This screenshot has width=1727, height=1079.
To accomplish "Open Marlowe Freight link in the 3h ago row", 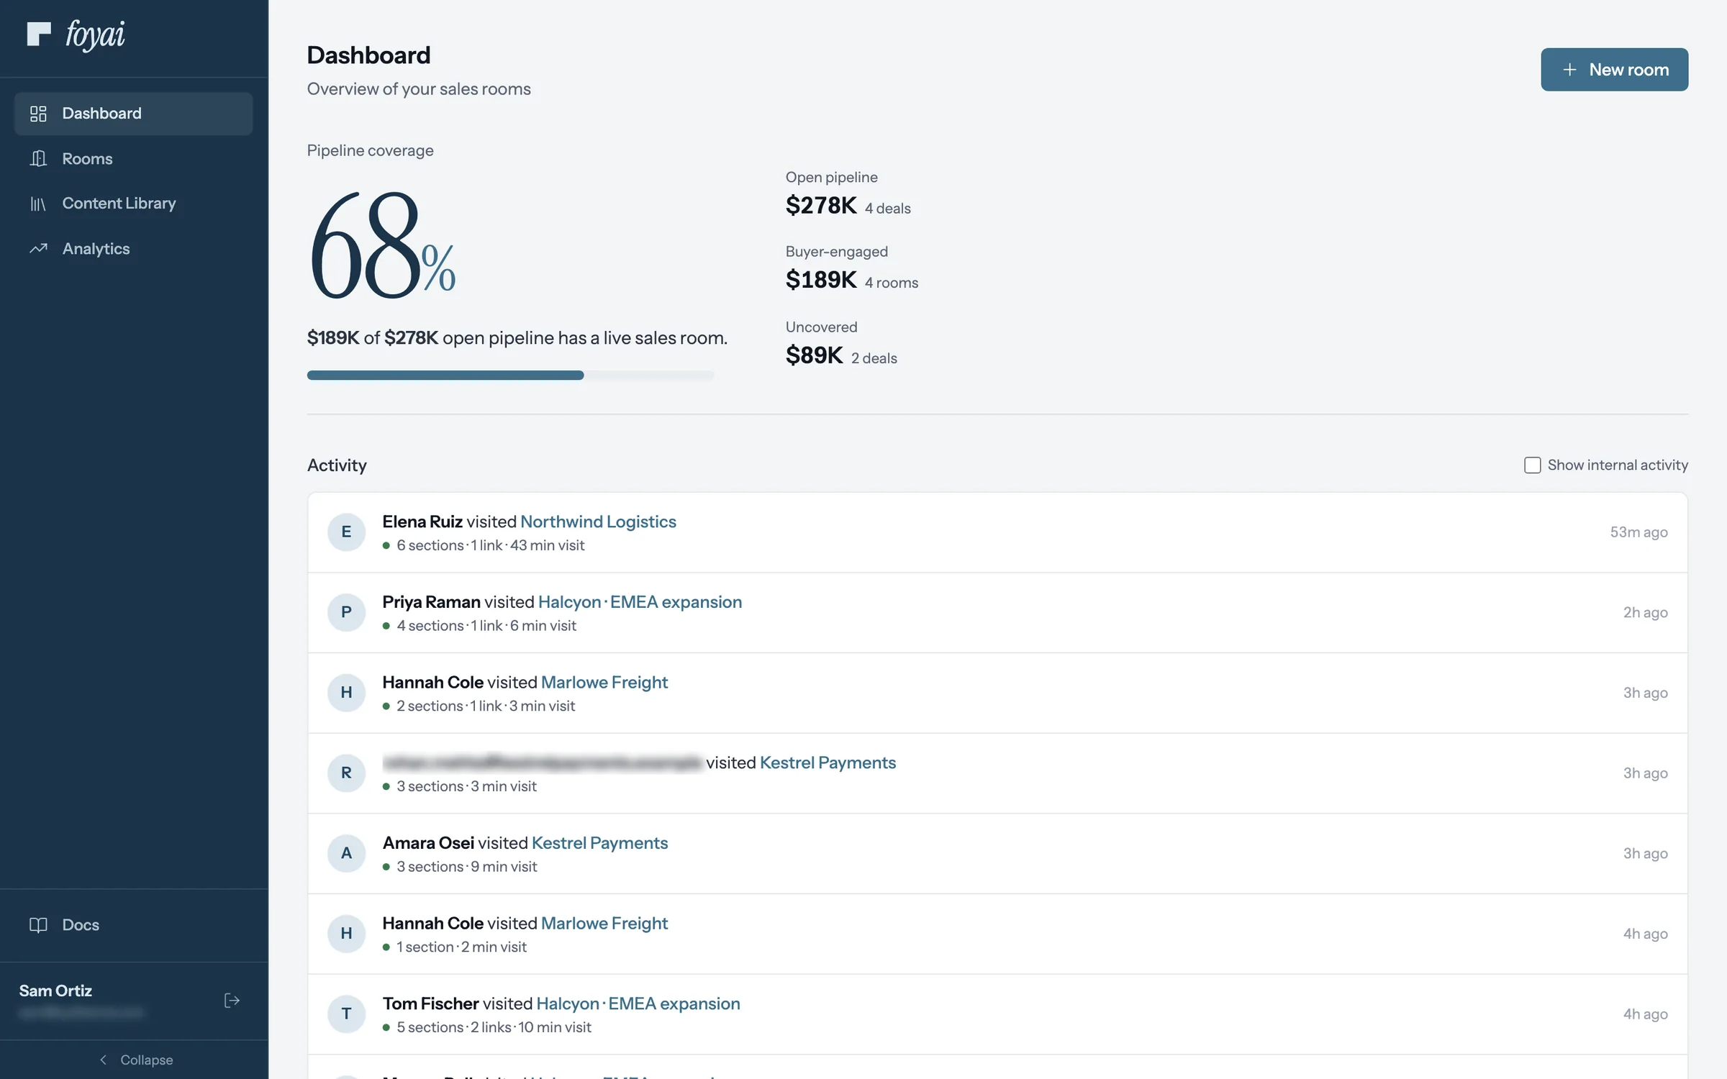I will pyautogui.click(x=604, y=682).
